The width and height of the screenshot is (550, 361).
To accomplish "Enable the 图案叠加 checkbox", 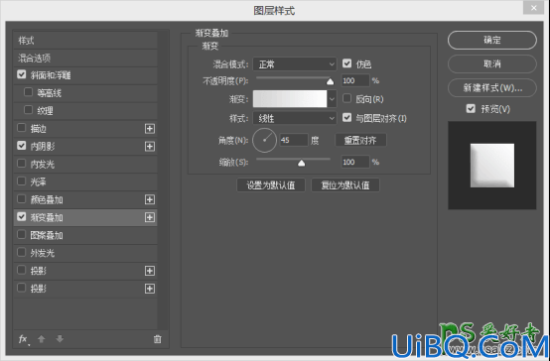I will (x=22, y=234).
